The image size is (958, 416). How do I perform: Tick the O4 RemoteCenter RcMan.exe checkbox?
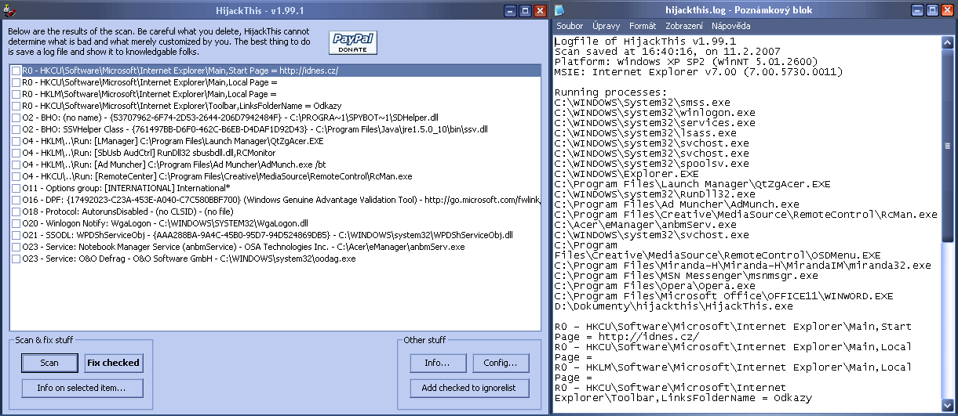click(16, 176)
